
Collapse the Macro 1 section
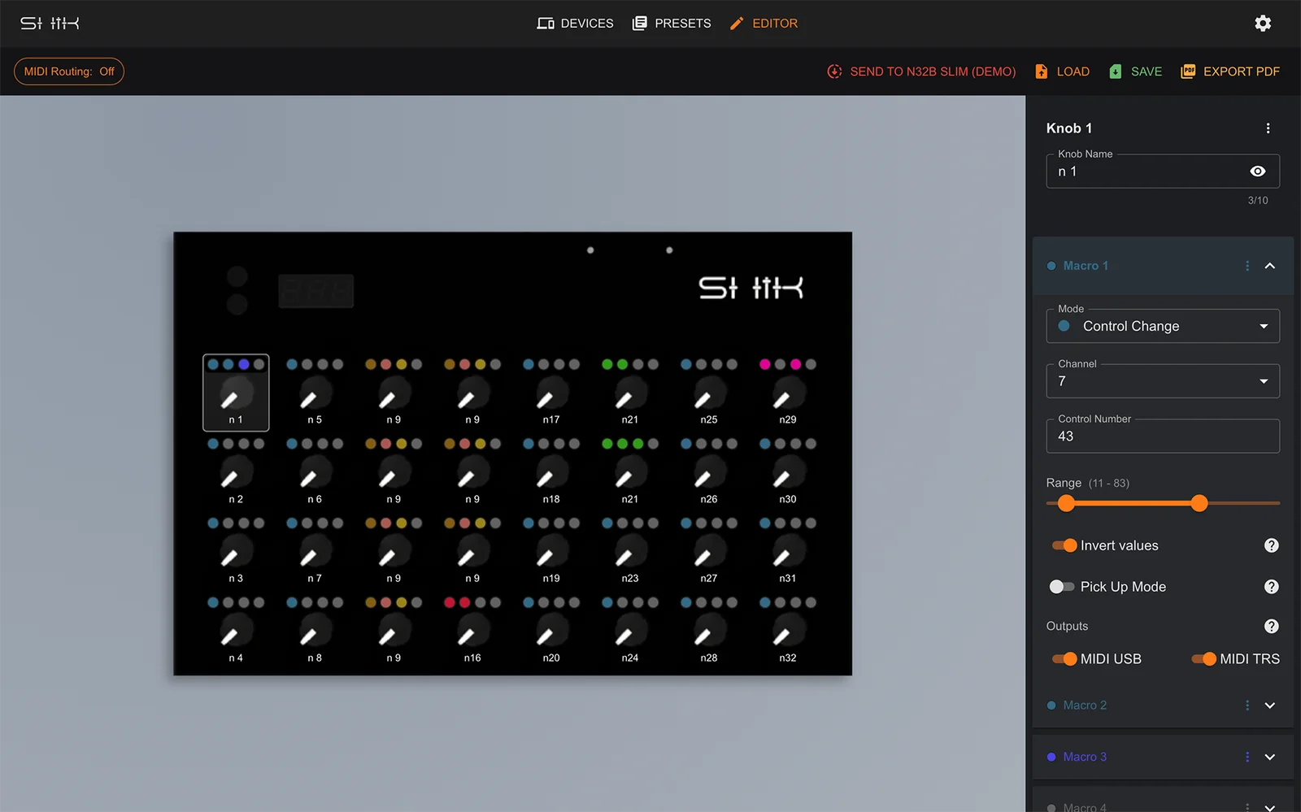[x=1268, y=266]
